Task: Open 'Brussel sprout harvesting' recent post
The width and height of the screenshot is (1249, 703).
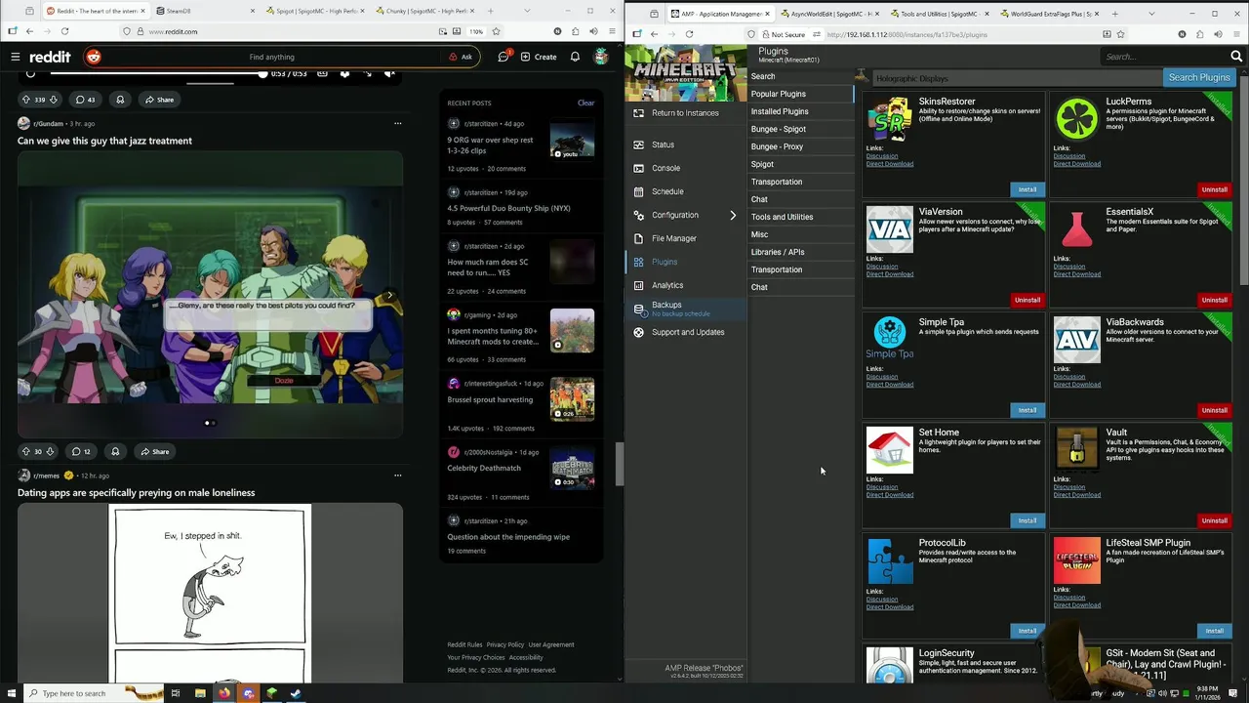Action: pyautogui.click(x=490, y=399)
